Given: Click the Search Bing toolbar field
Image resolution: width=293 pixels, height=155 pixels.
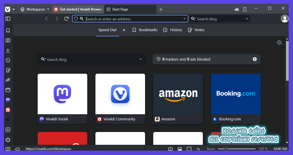Looking at the screenshot, I should (220, 19).
